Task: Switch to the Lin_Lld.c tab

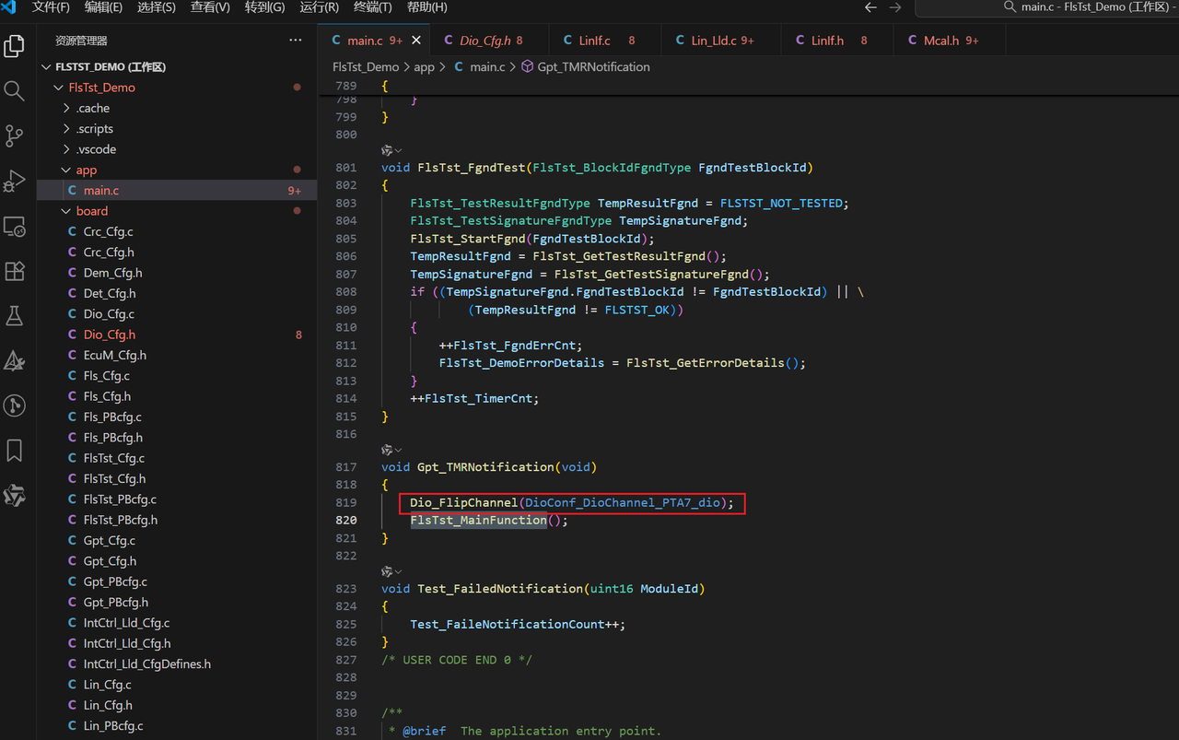Action: click(x=713, y=41)
